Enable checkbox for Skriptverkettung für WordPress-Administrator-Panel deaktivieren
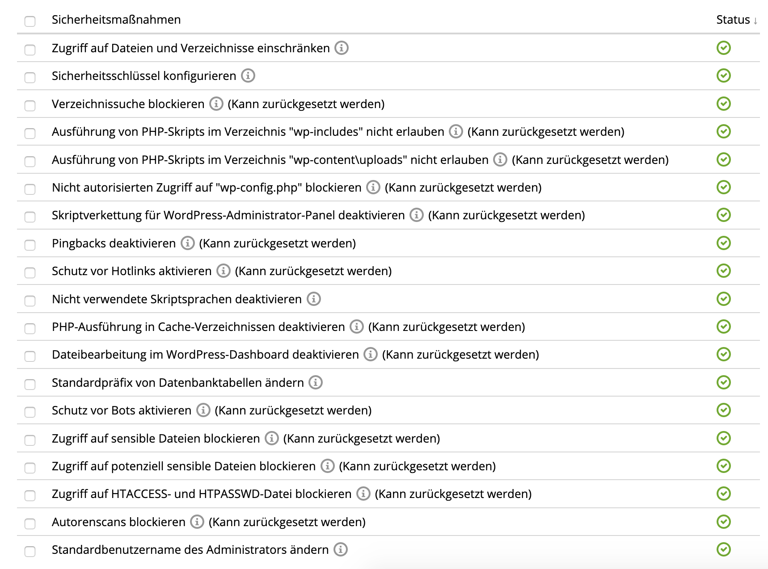The image size is (768, 569). tap(30, 217)
